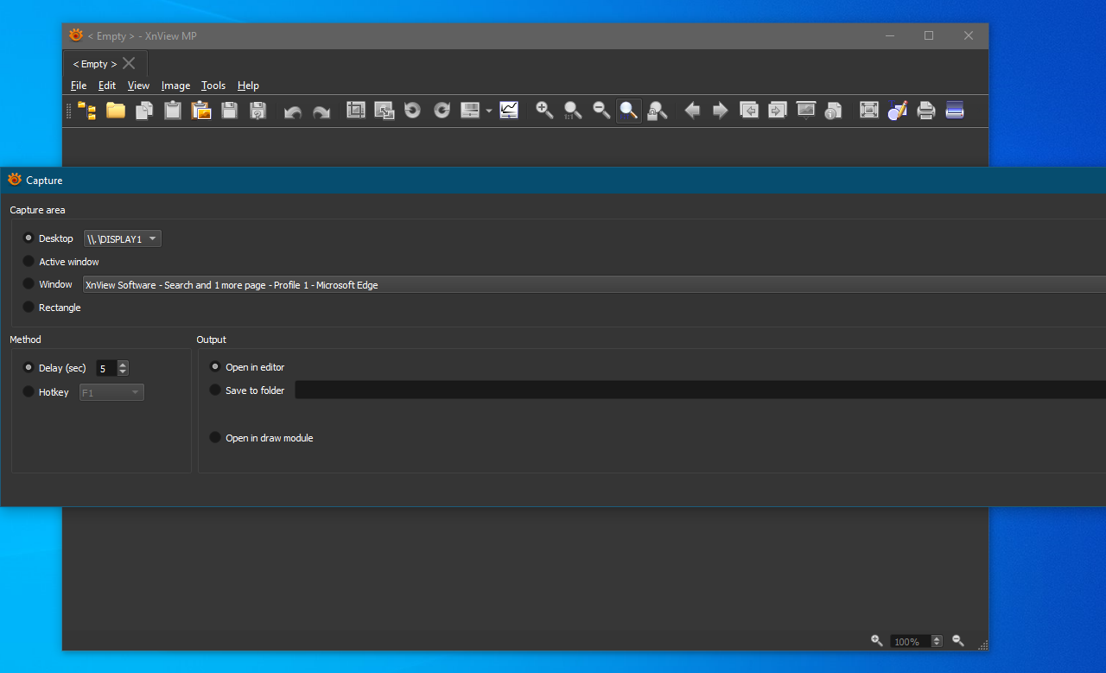Select the Crop tool icon
This screenshot has height=673, width=1106.
(x=356, y=111)
